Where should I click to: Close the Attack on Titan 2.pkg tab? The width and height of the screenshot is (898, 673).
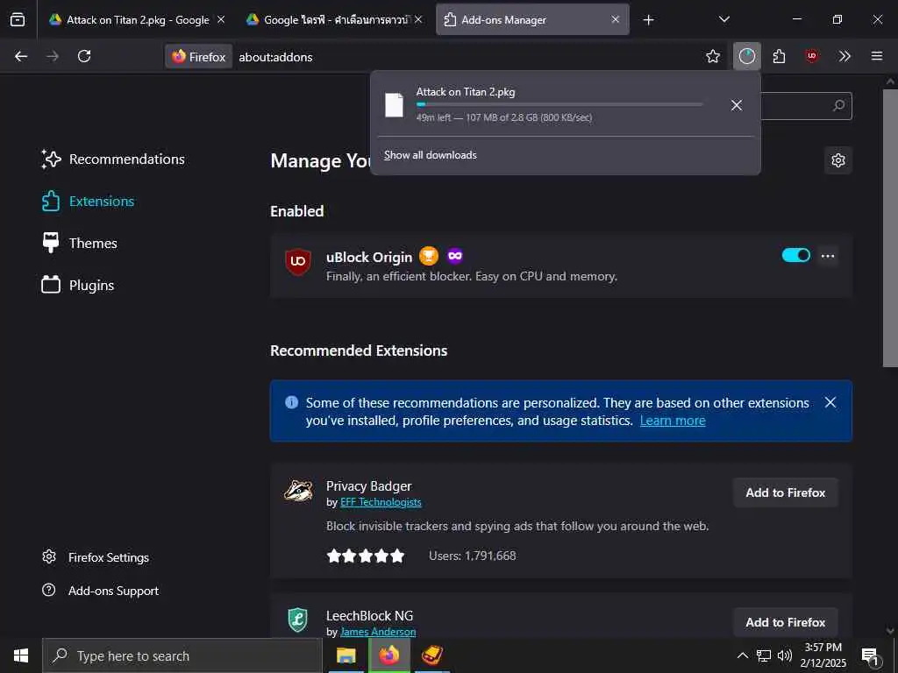click(221, 19)
